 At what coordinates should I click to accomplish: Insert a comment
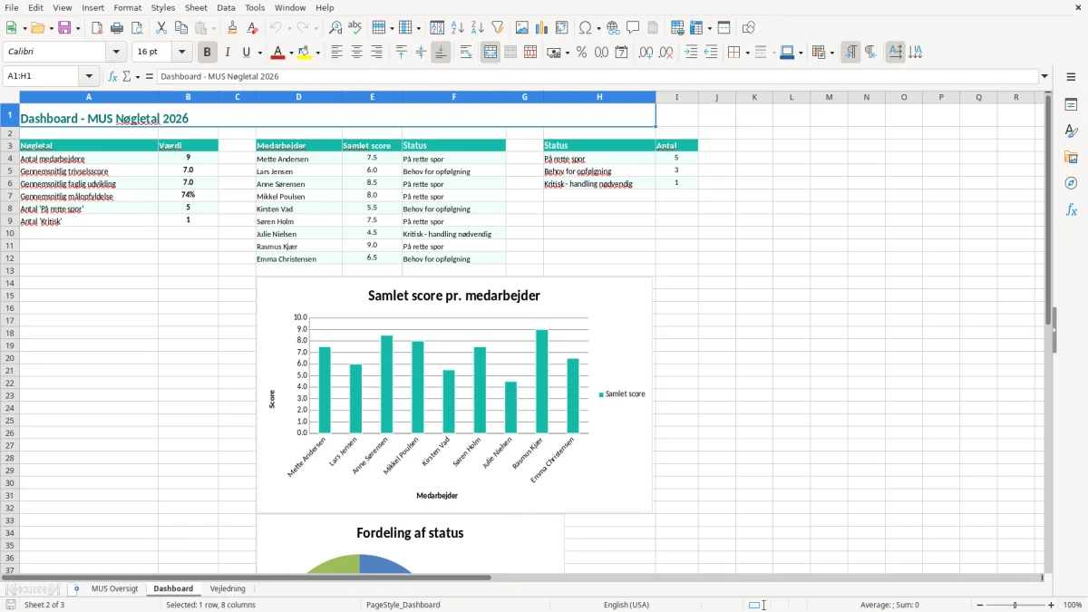tap(633, 28)
